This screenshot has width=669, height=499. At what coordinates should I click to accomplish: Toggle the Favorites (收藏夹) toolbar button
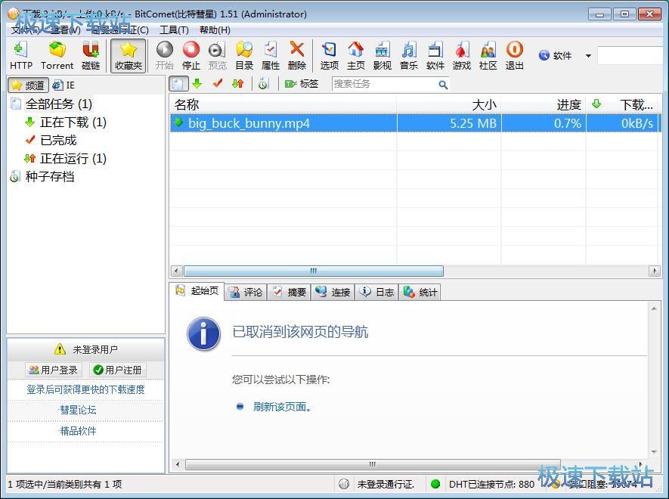[x=128, y=55]
